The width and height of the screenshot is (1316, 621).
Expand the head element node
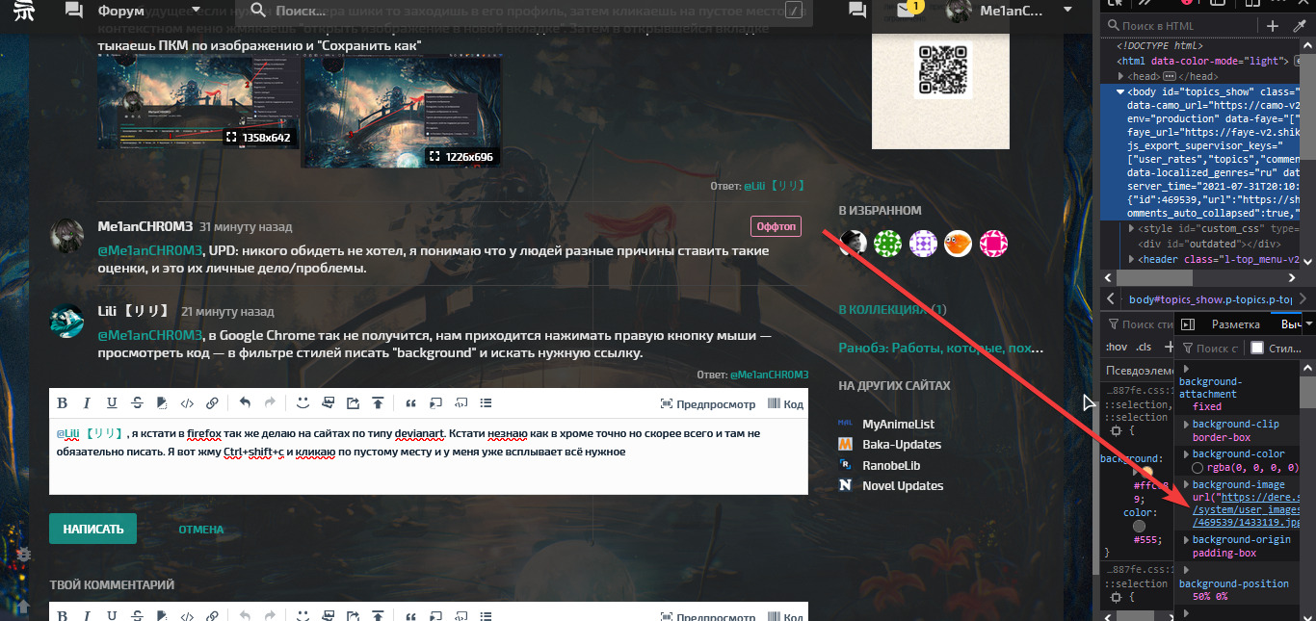pyautogui.click(x=1120, y=76)
